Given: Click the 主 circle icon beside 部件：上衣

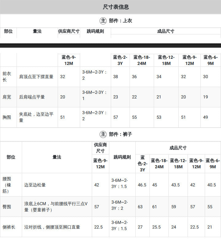Looking at the screenshot, I should [103, 21].
